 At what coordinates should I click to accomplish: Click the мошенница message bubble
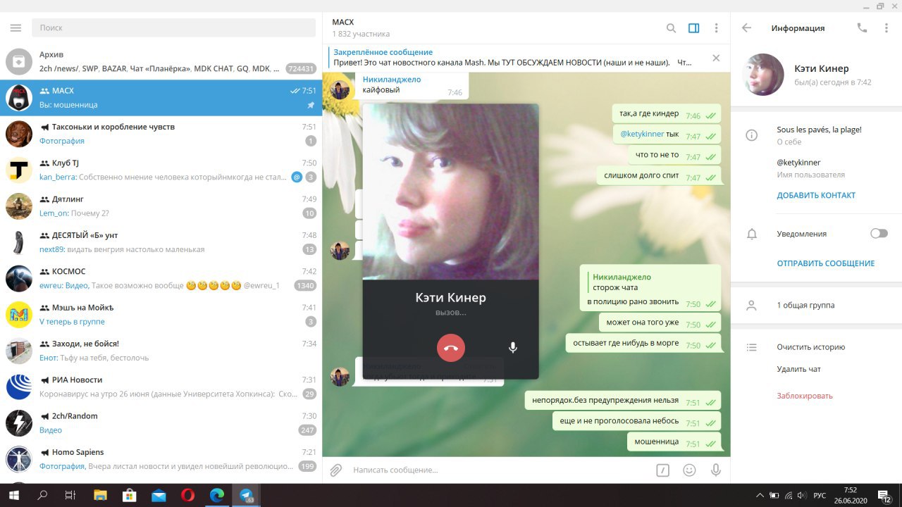[674, 442]
